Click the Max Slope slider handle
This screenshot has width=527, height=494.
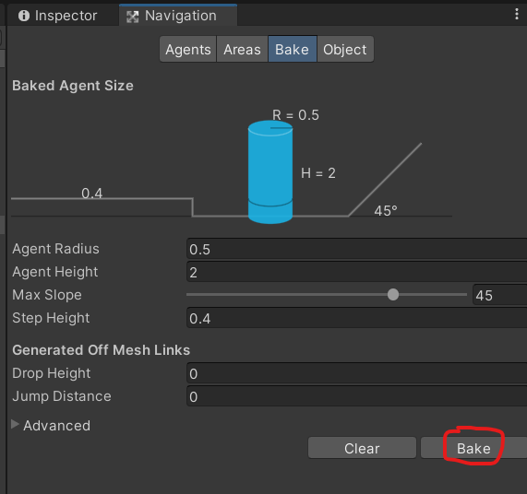(x=393, y=295)
